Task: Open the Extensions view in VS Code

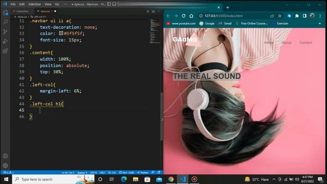Action: [x=6, y=51]
